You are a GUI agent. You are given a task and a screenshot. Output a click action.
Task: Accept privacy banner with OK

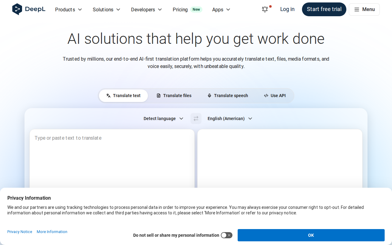pos(311,235)
